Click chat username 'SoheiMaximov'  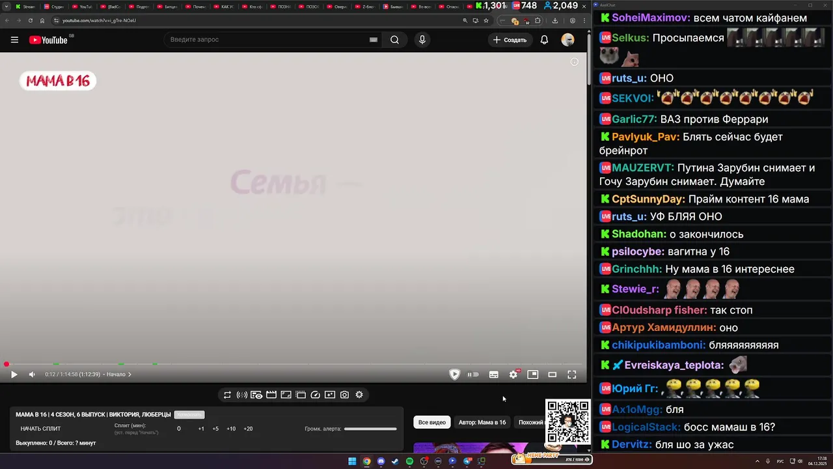(651, 18)
